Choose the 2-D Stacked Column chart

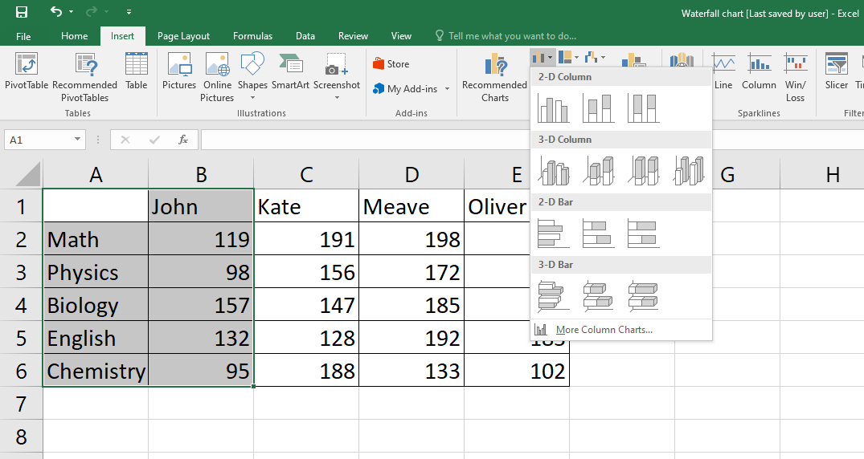point(598,108)
